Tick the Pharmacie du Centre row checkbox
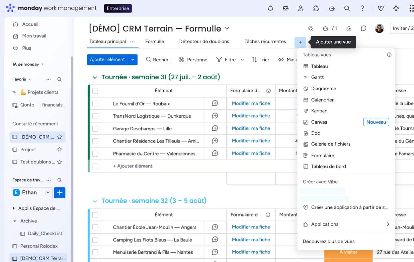Screen dimensions: 414x262 click(95, 154)
